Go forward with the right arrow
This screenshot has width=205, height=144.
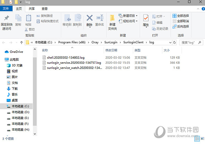[x=11, y=43]
